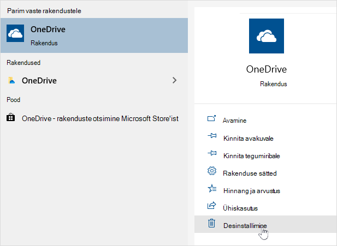The image size is (337, 246).
Task: Click the gear icon for Rakenduse sätted
Action: coord(212,171)
